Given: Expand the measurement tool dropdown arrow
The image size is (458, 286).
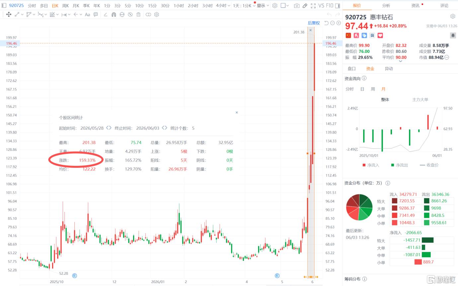Looking at the screenshot, I should (x=69, y=15).
